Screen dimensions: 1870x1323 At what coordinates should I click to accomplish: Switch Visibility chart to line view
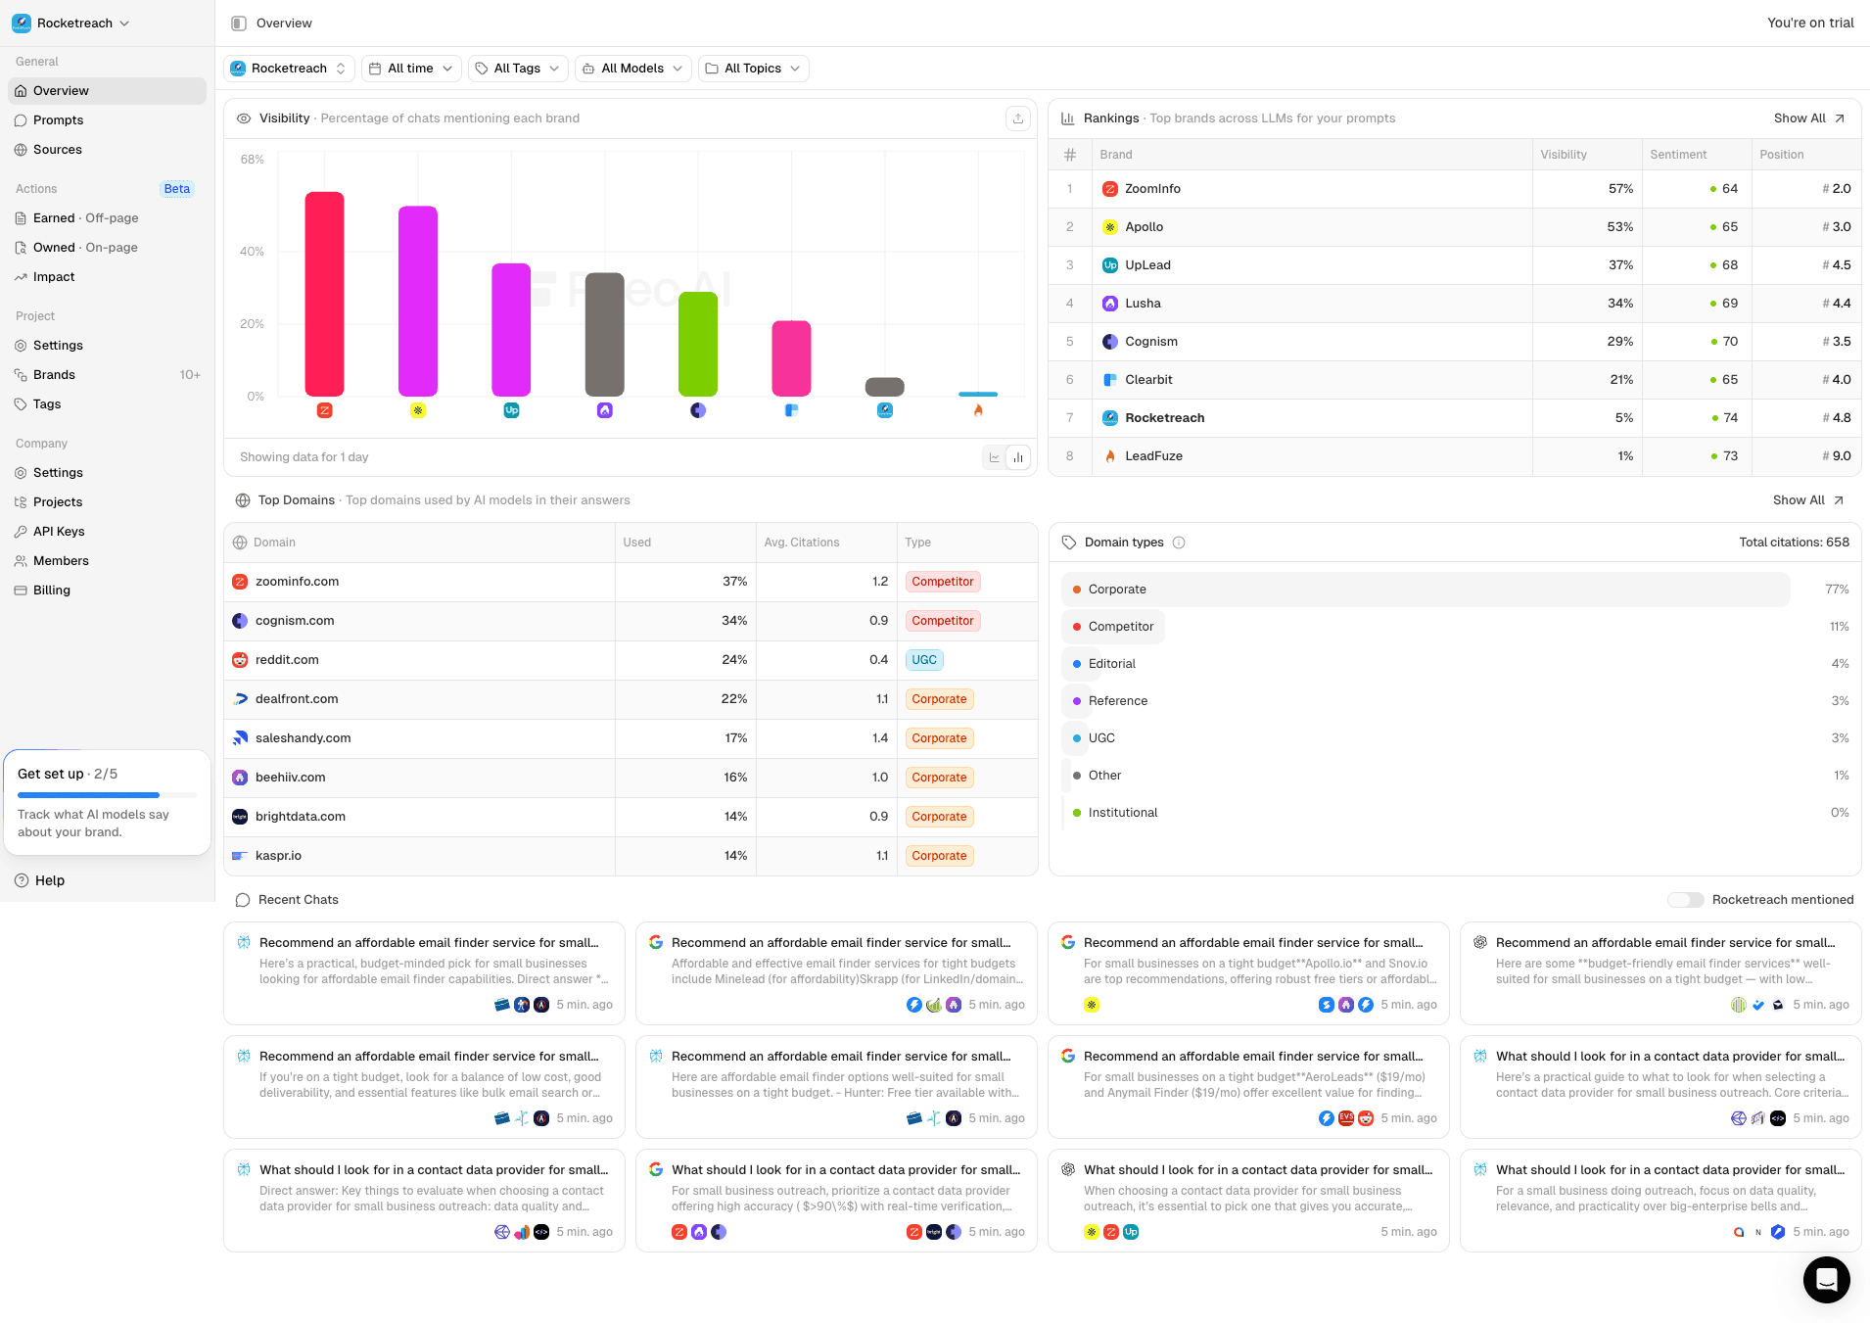(x=994, y=456)
